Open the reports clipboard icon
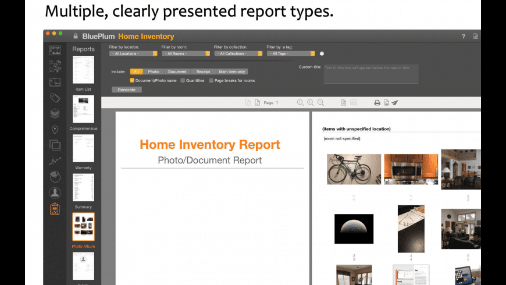This screenshot has width=506, height=285. point(55,208)
